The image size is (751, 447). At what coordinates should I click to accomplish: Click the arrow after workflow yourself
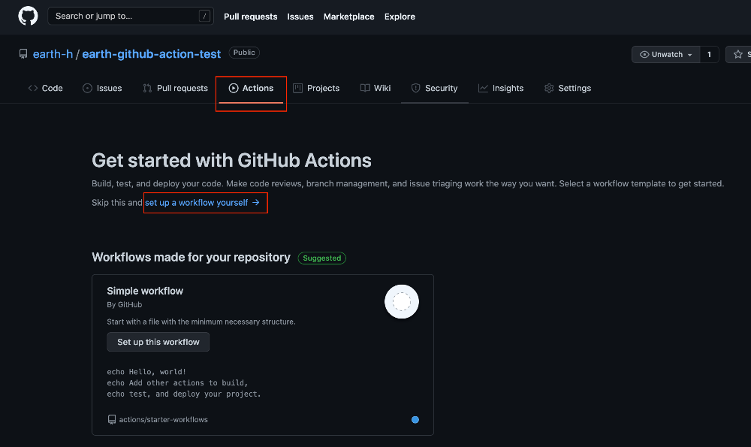click(x=256, y=203)
